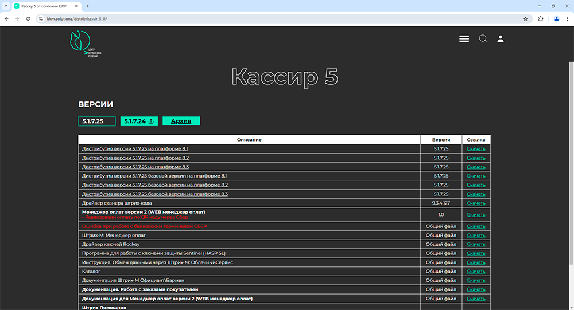Open Chrome profile avatar
This screenshot has width=574, height=310.
click(556, 18)
